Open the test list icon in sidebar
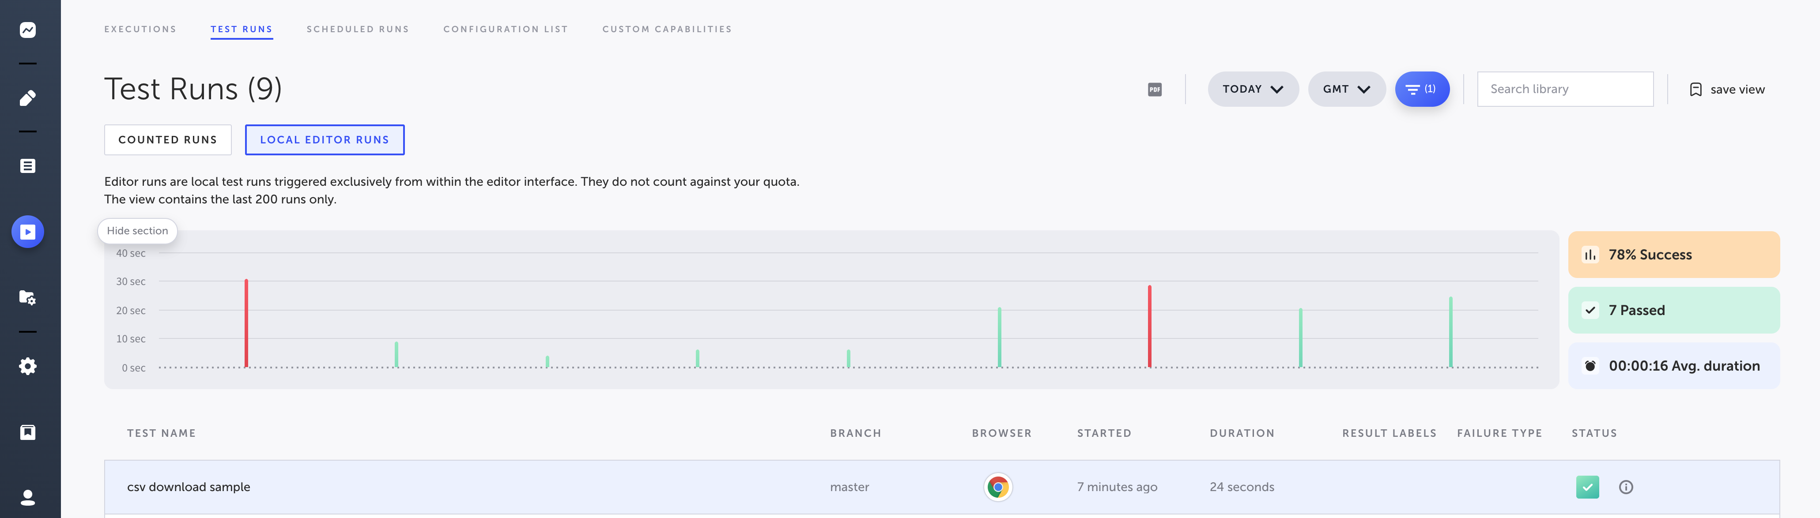 tap(27, 166)
